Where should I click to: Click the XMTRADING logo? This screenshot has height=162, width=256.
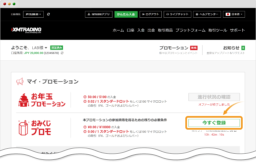tap(26, 30)
